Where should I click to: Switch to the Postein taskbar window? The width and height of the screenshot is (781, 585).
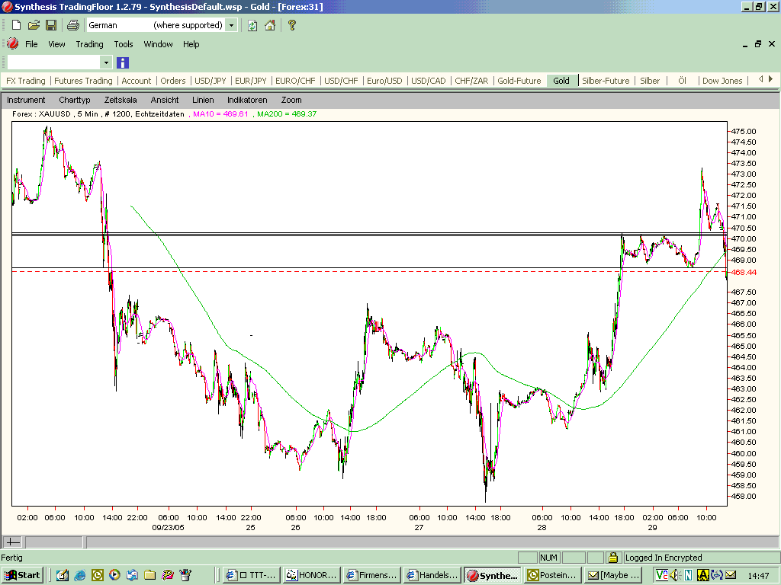coord(553,575)
